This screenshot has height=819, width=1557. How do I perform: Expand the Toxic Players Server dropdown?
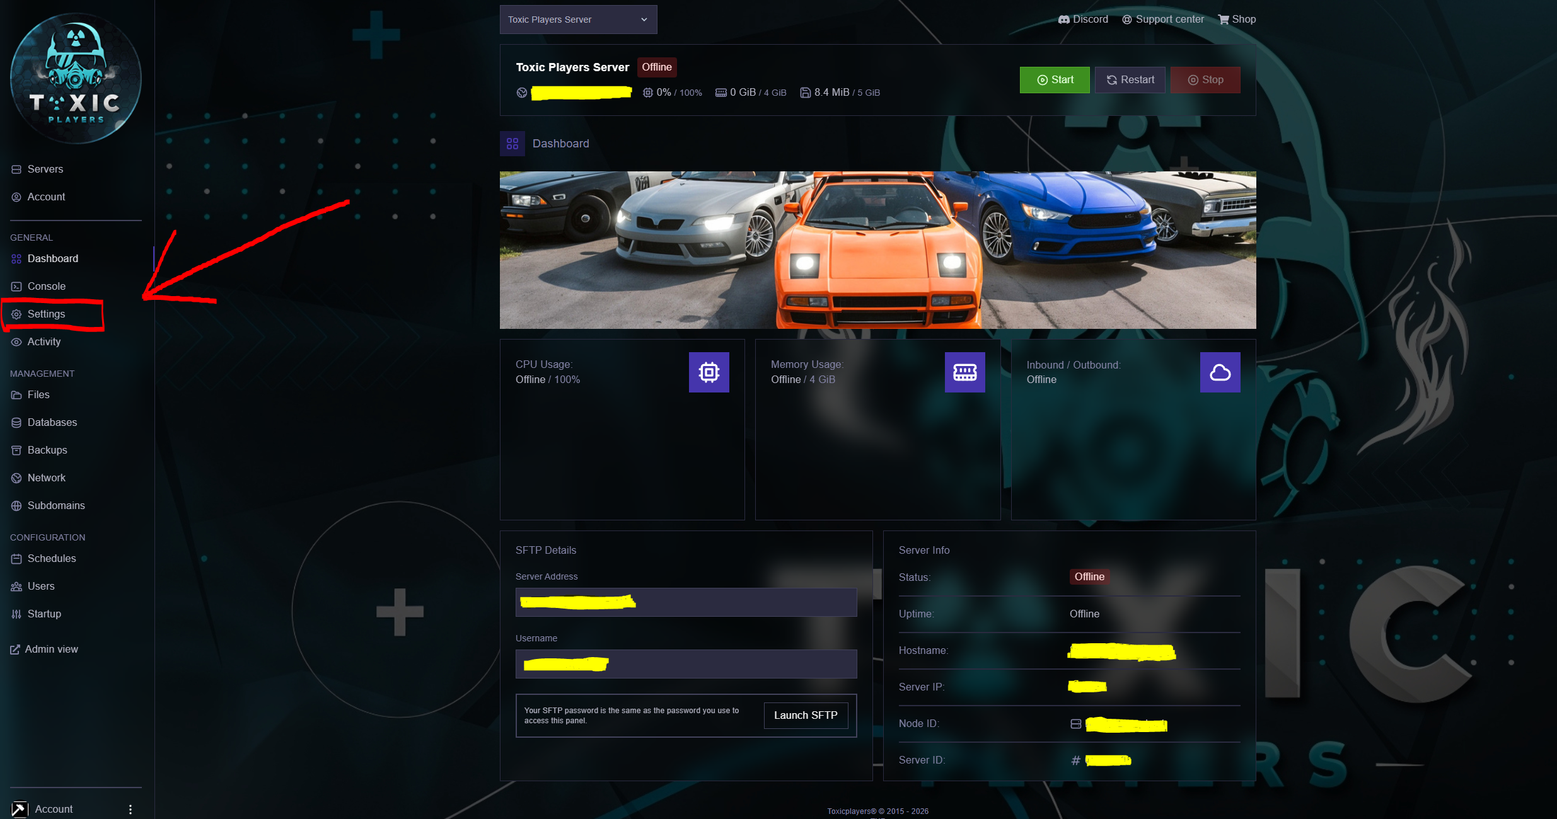[578, 20]
